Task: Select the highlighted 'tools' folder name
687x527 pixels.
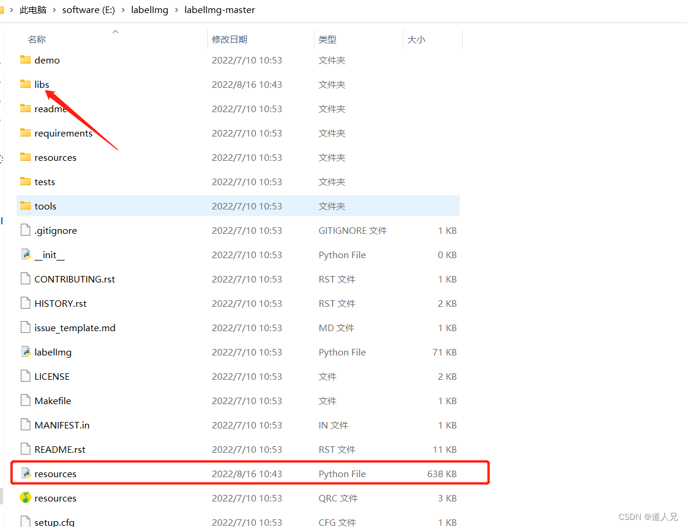Action: [x=45, y=206]
